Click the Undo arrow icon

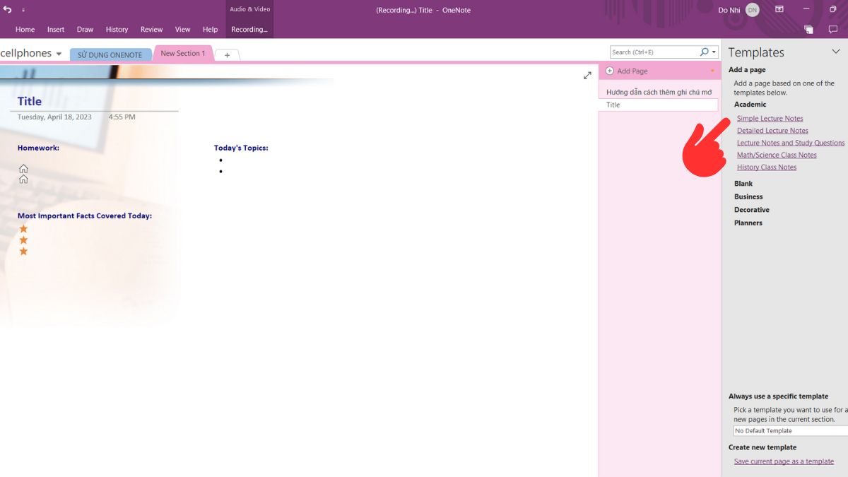tap(8, 10)
